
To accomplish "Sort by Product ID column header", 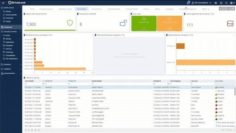I will (72, 81).
